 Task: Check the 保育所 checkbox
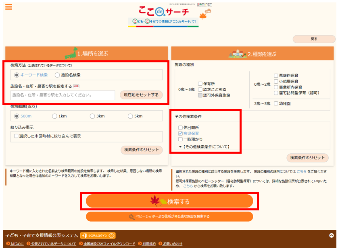[x=200, y=84]
